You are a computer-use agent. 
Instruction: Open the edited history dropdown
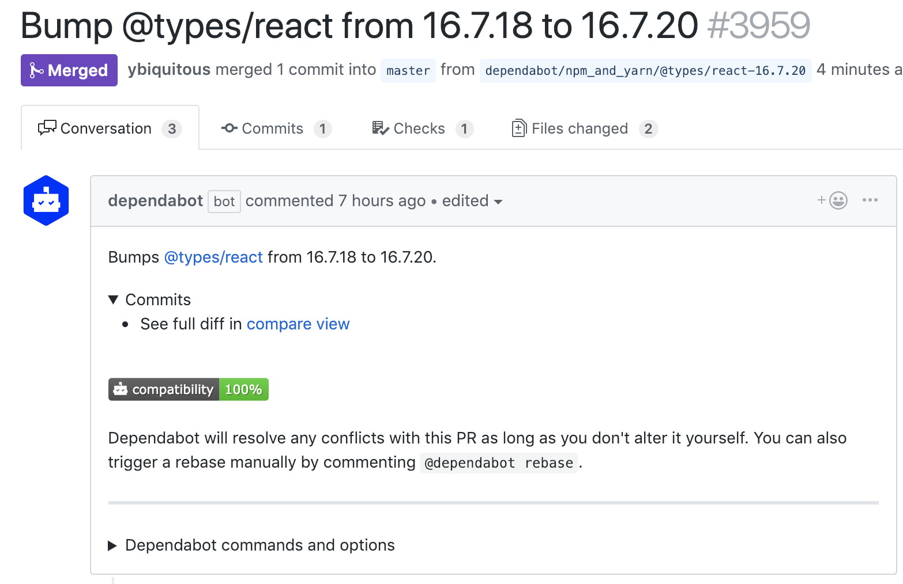(x=472, y=201)
